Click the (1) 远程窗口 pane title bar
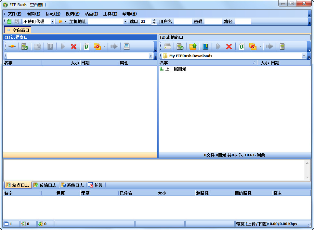 click(80, 37)
